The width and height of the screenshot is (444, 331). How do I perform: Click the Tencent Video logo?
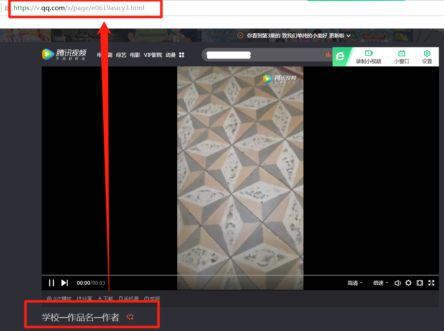point(64,55)
